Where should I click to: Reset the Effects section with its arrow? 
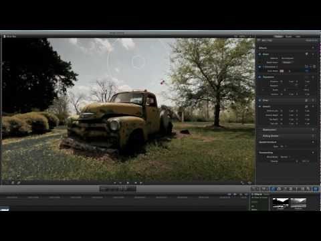tap(313, 48)
